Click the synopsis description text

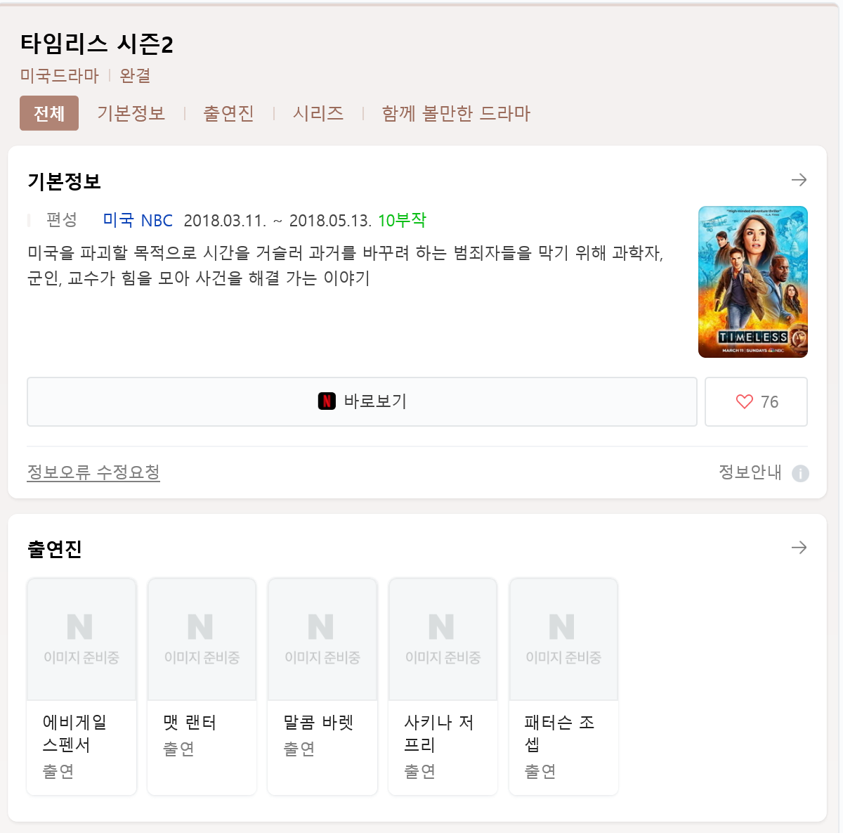point(345,265)
